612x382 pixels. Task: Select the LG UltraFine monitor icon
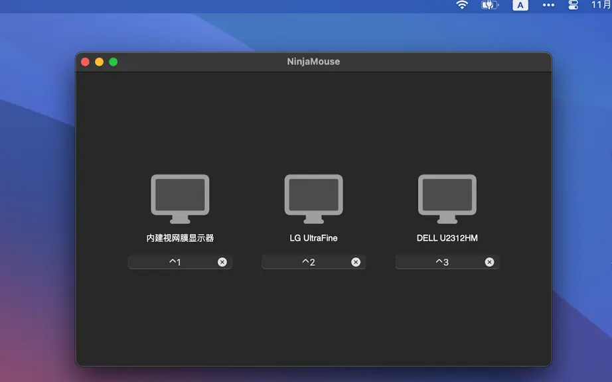click(x=313, y=199)
